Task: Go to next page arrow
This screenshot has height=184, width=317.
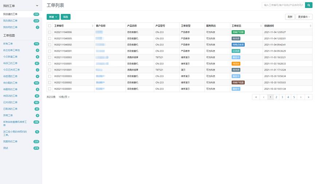Action: (x=301, y=97)
